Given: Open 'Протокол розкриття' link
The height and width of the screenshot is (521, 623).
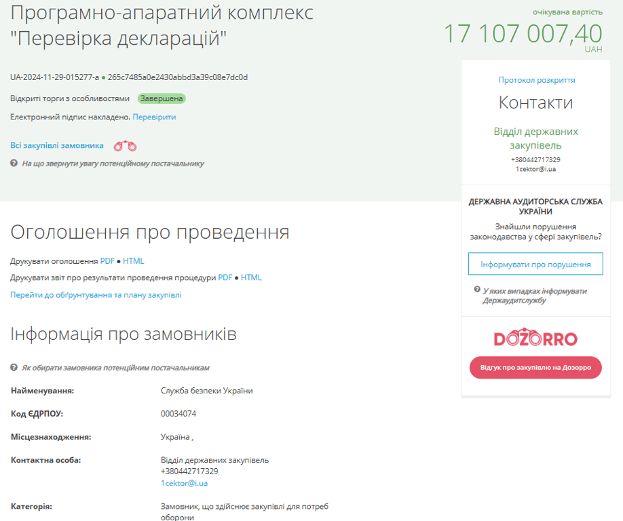Looking at the screenshot, I should [x=536, y=80].
